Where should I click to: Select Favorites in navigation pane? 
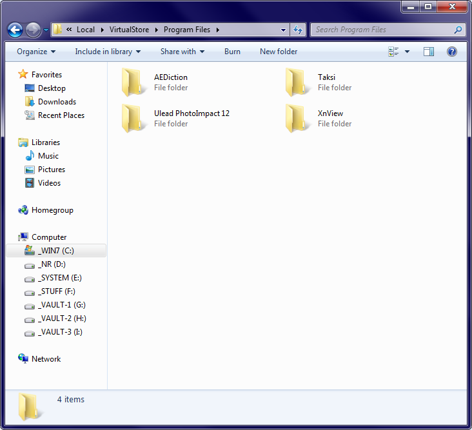coord(46,75)
